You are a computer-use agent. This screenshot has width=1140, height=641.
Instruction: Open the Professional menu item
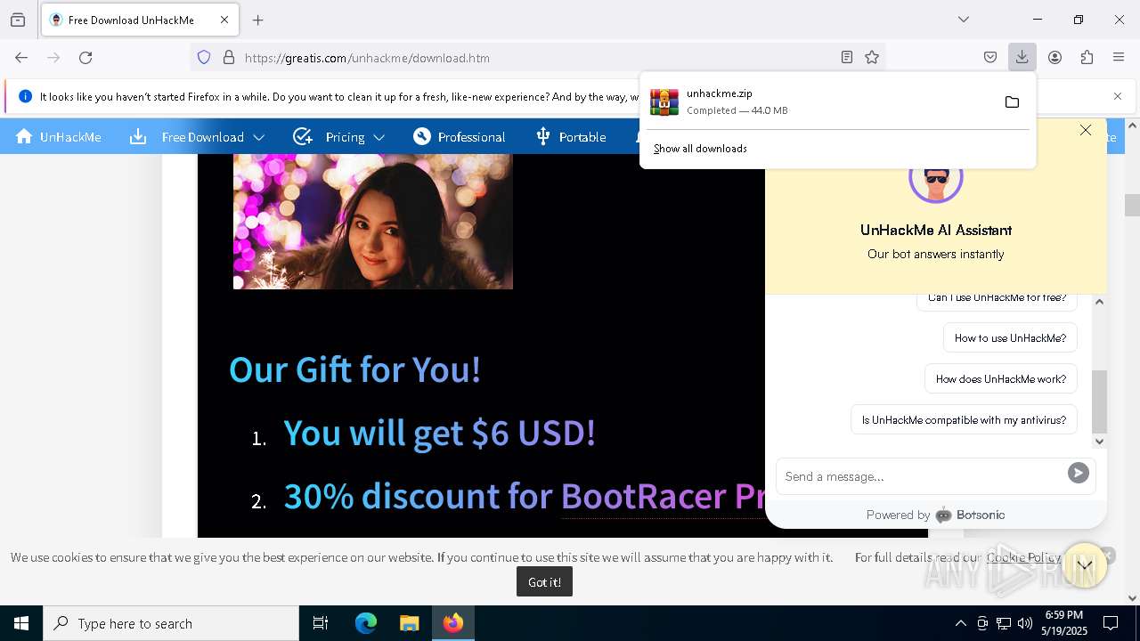coord(460,137)
